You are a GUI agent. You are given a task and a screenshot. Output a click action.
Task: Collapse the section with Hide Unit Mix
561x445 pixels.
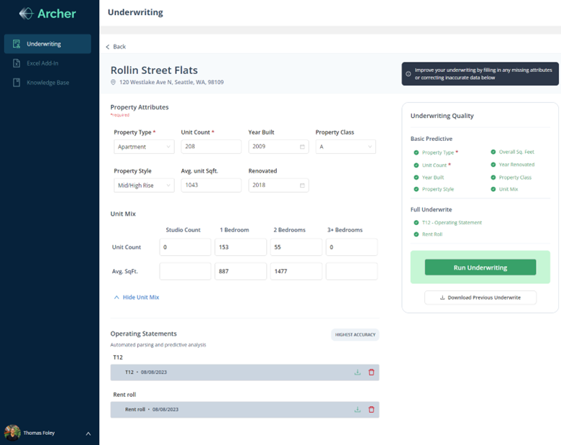137,297
